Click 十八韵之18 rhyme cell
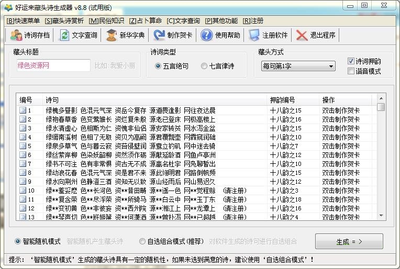This screenshot has width=400, height=269. (285, 199)
